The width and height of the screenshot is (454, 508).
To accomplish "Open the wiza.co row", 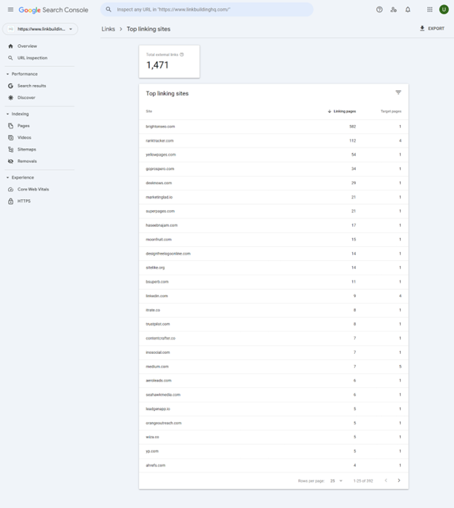I will 274,437.
